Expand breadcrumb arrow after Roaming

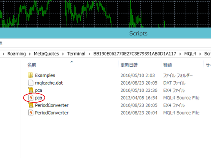pyautogui.click(x=30, y=54)
